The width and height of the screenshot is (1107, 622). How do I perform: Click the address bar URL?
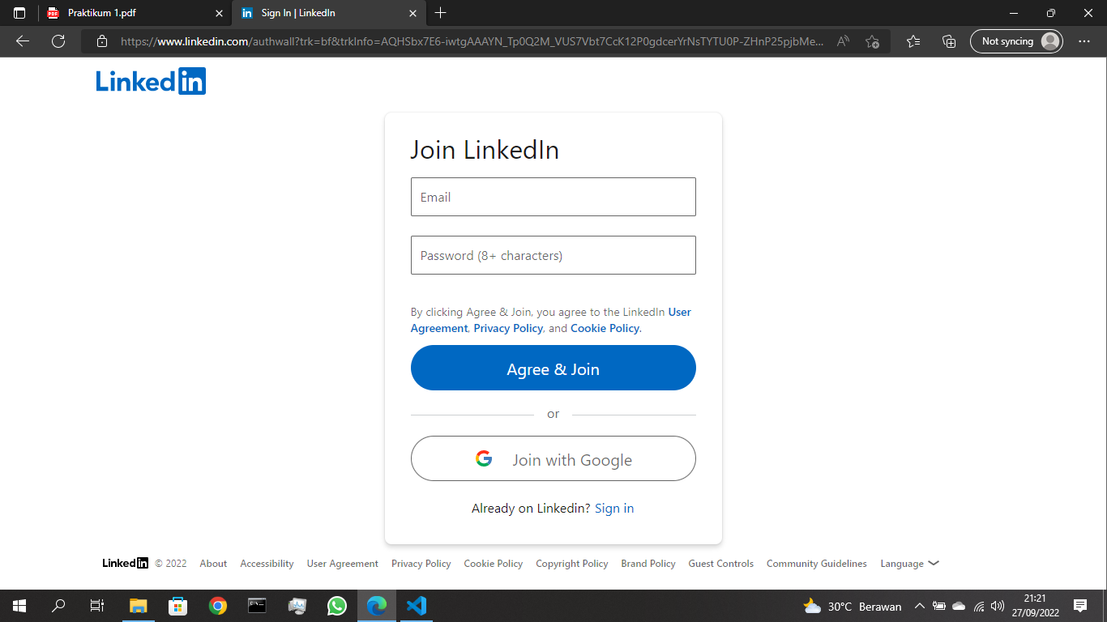(x=472, y=41)
